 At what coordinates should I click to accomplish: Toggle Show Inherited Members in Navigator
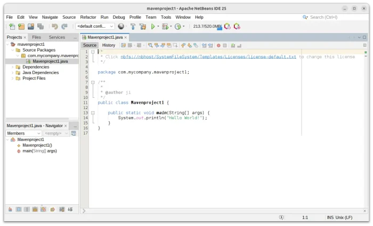(10, 210)
